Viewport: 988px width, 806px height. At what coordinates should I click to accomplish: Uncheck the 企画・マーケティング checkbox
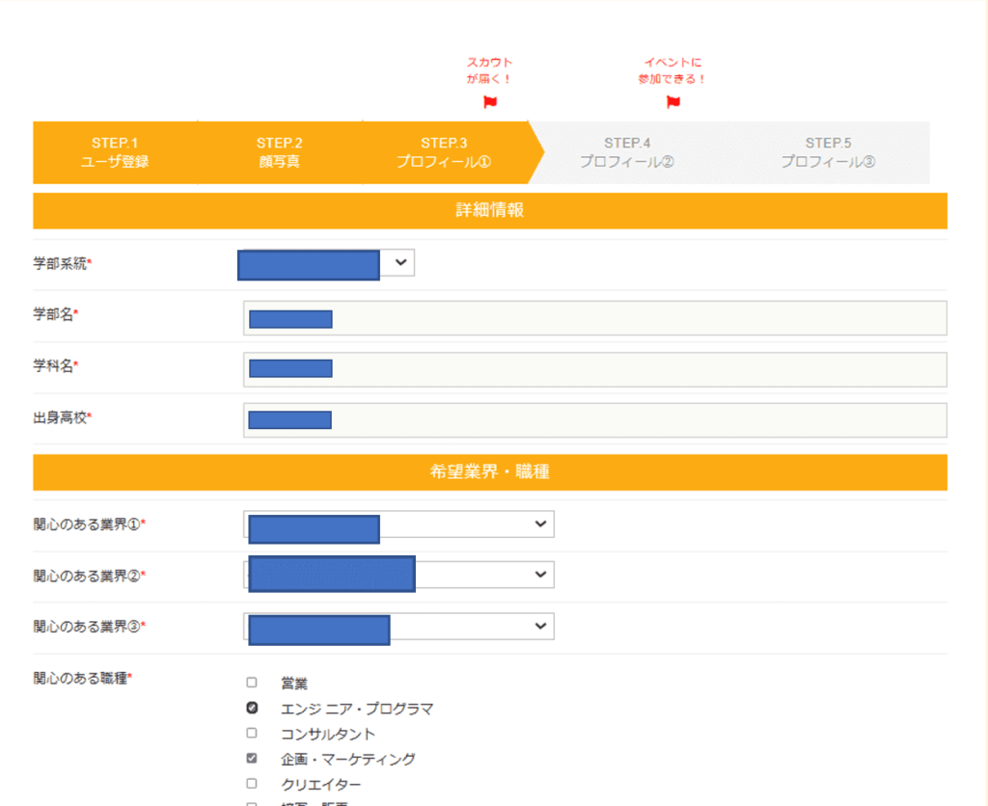point(252,759)
